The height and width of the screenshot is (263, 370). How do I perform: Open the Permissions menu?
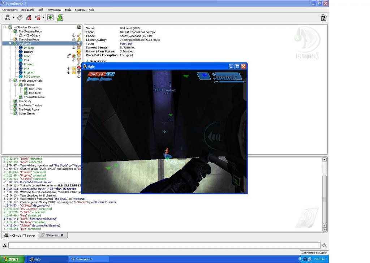54,10
